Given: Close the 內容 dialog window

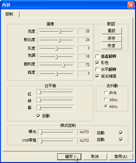Looking at the screenshot, I should [131, 5].
